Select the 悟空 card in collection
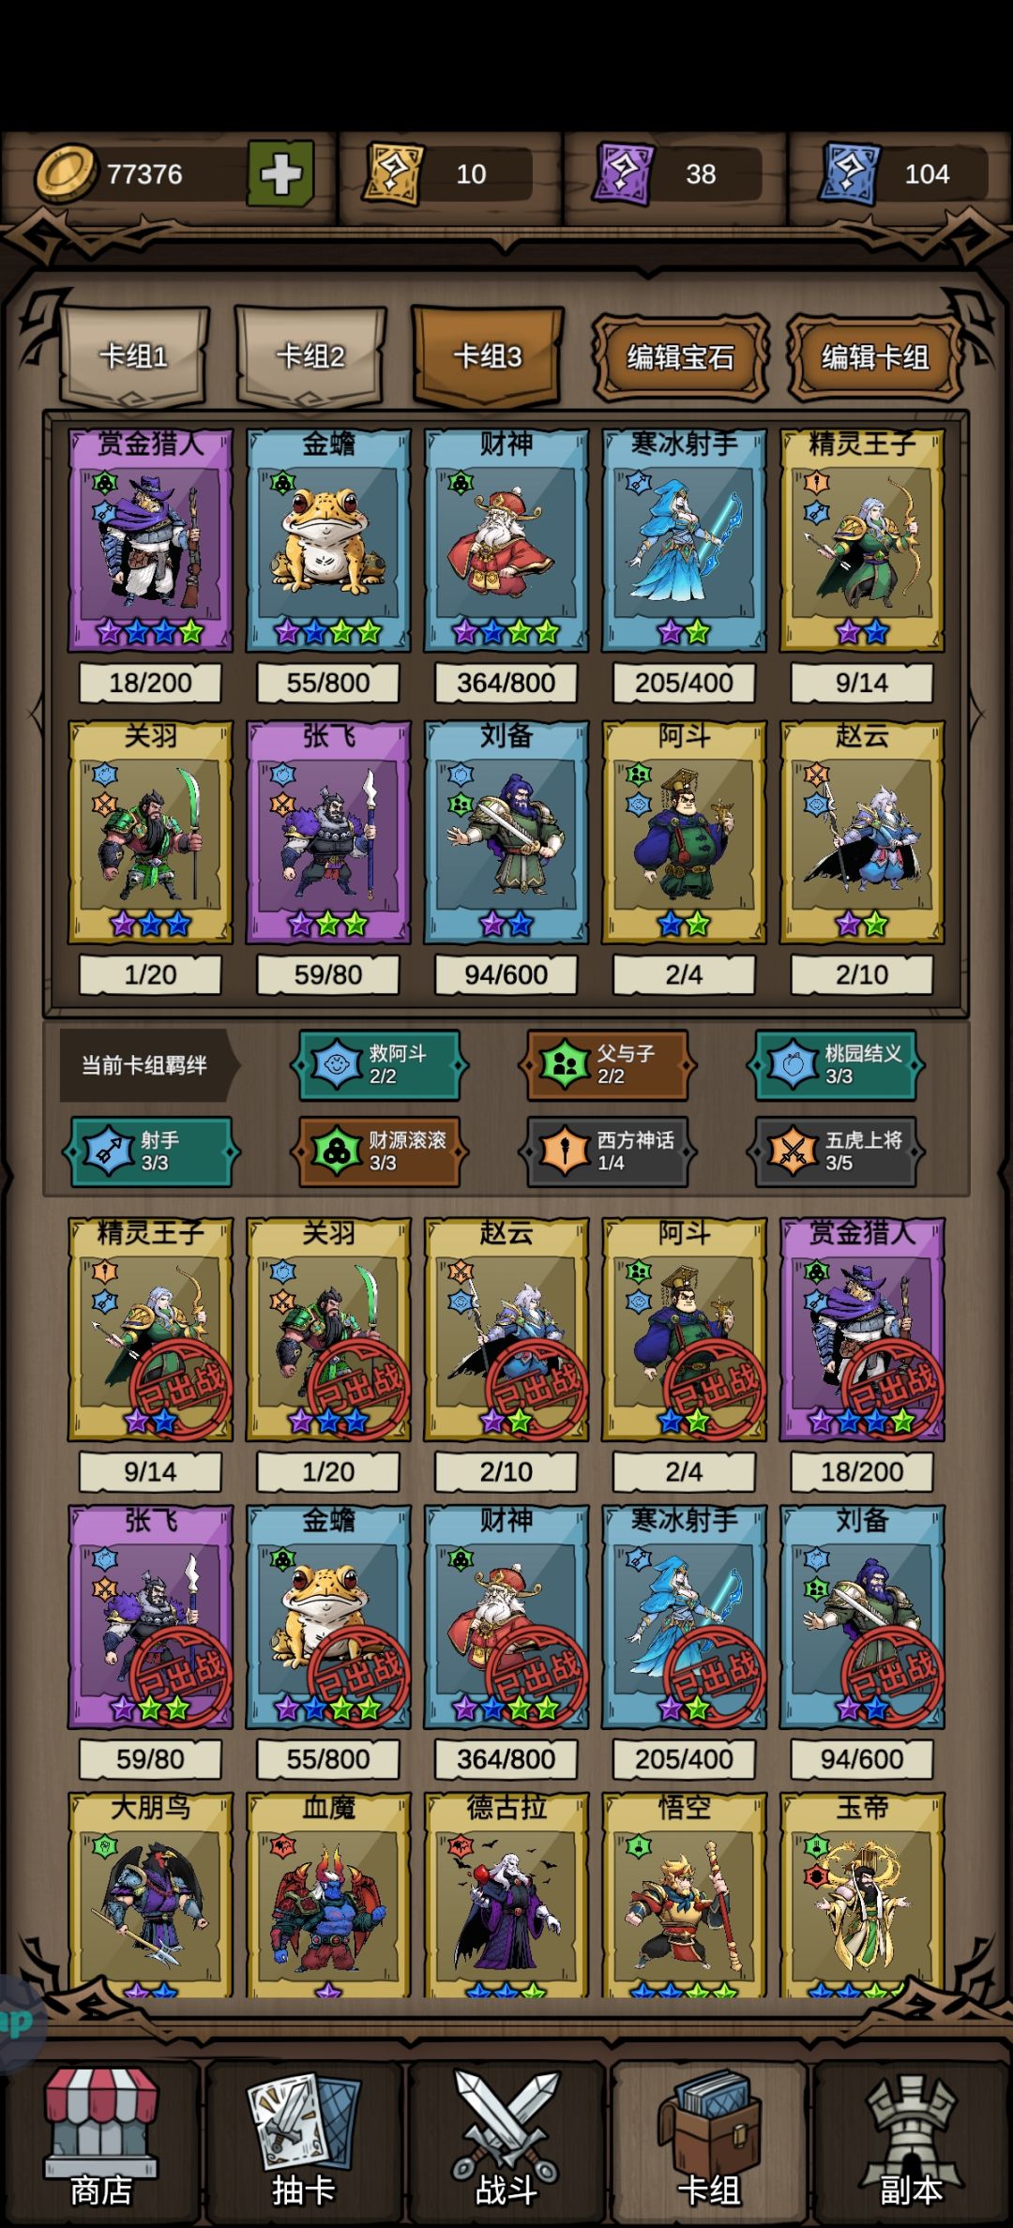The image size is (1013, 2228). (x=684, y=1894)
